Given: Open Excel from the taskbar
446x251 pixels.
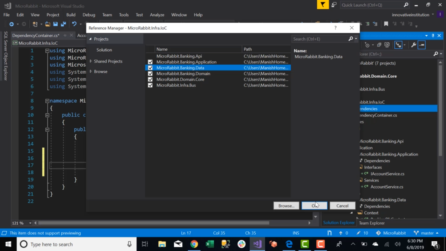Looking at the screenshot, I should 210,244.
